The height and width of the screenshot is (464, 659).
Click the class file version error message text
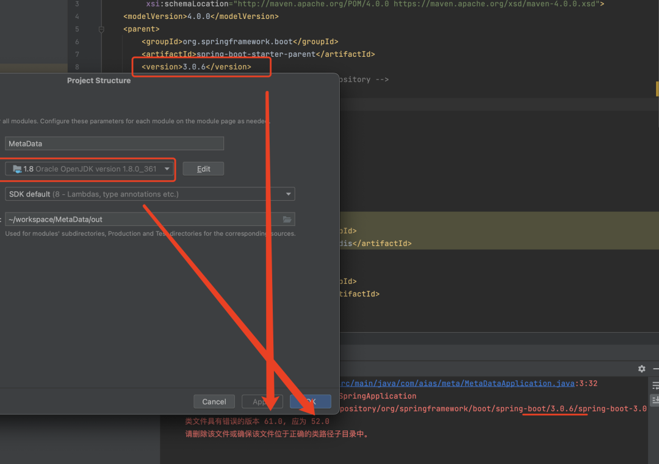pos(257,421)
